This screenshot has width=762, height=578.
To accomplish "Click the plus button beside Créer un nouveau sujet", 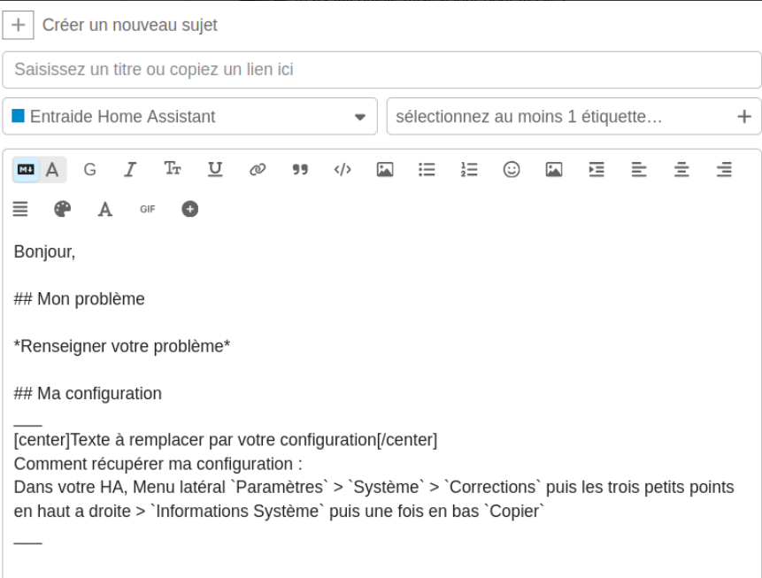I will (18, 25).
